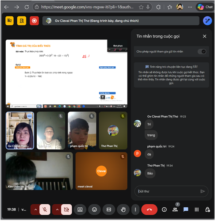Toggle allow participants to send messages

202,52
